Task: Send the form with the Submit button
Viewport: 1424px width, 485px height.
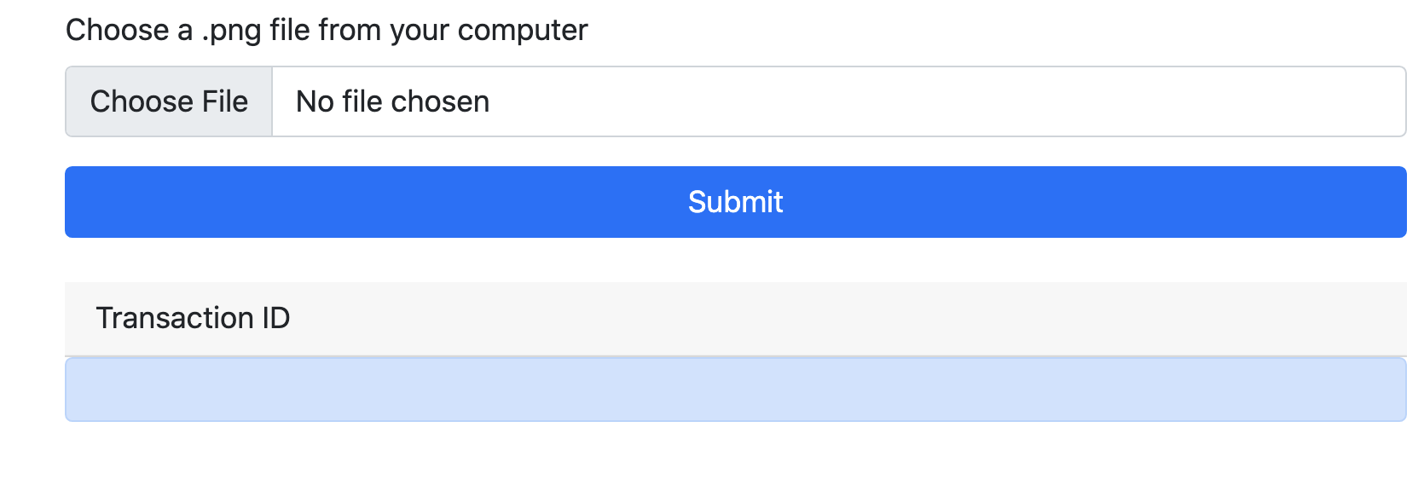Action: click(x=735, y=202)
